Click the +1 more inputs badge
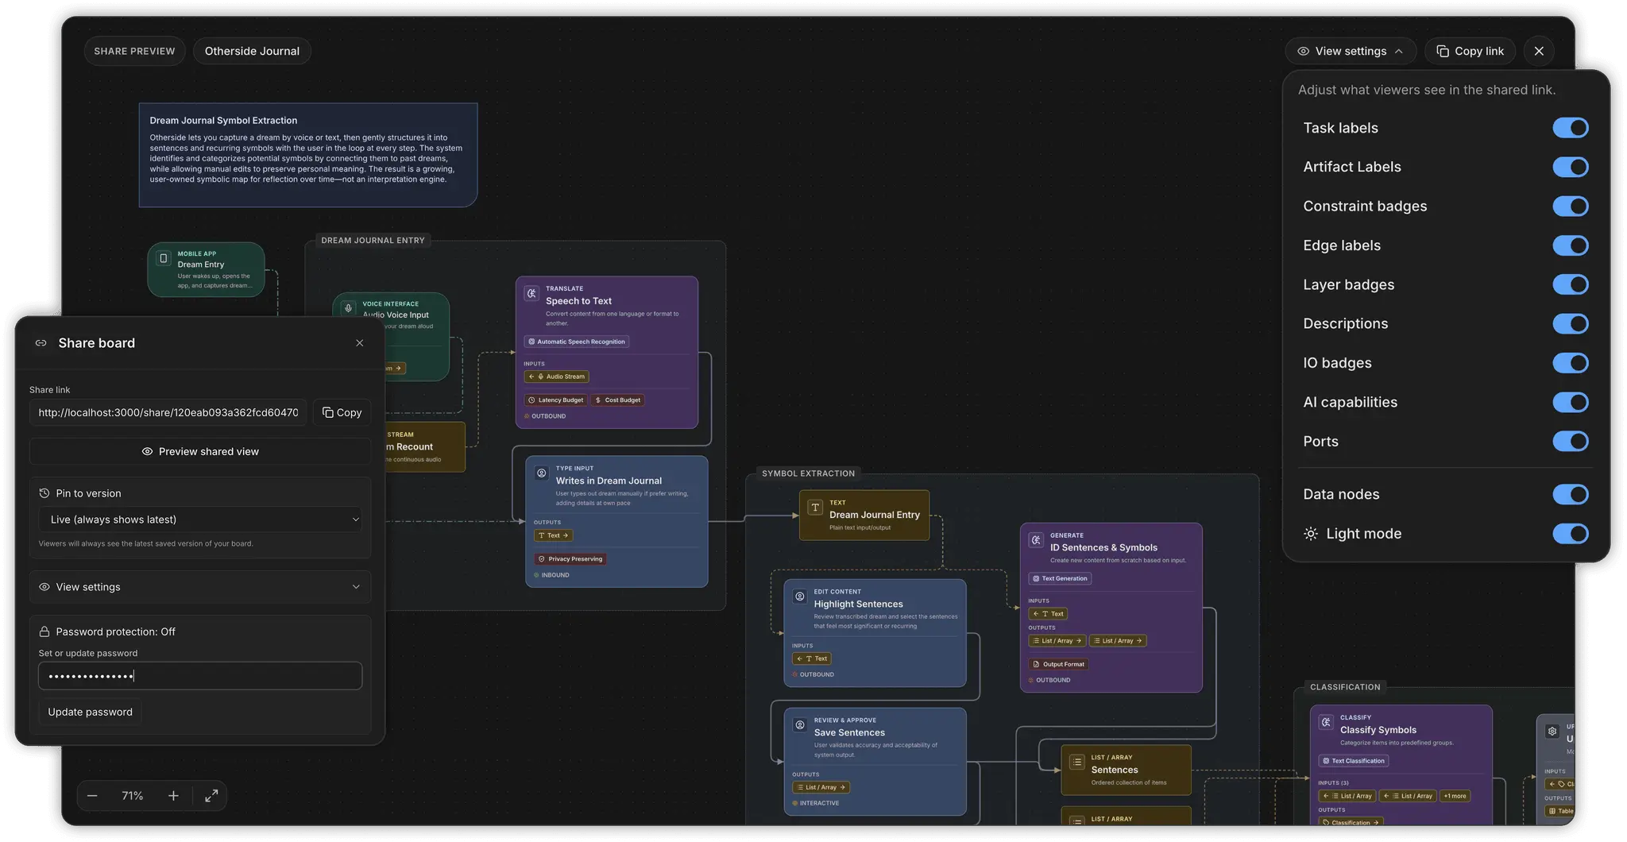This screenshot has width=1627, height=842. 1455,796
